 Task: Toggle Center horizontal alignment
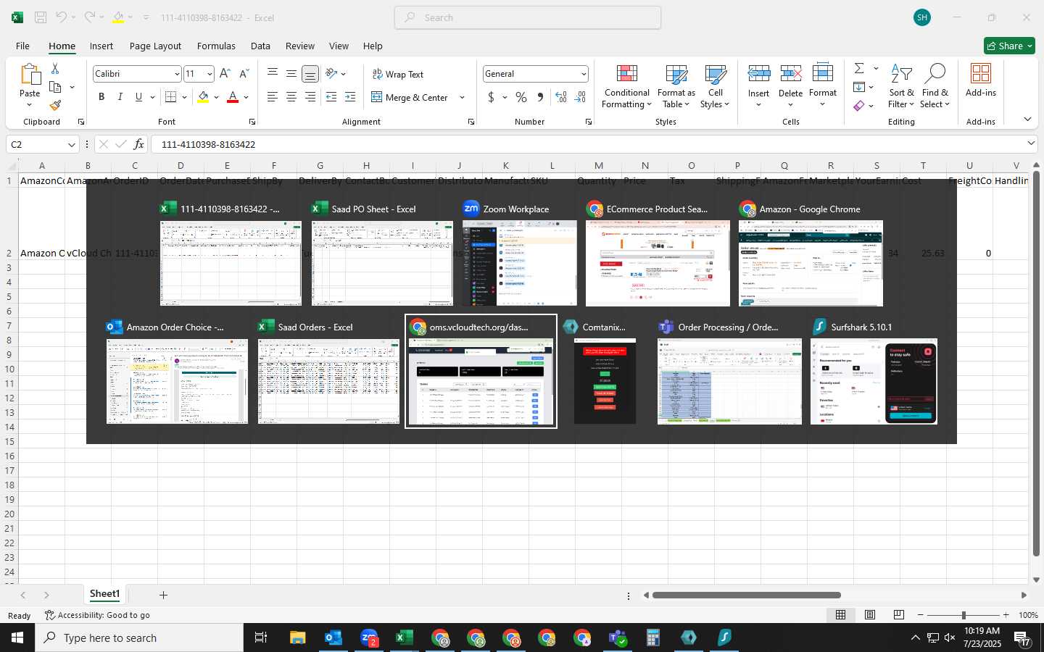(x=291, y=97)
